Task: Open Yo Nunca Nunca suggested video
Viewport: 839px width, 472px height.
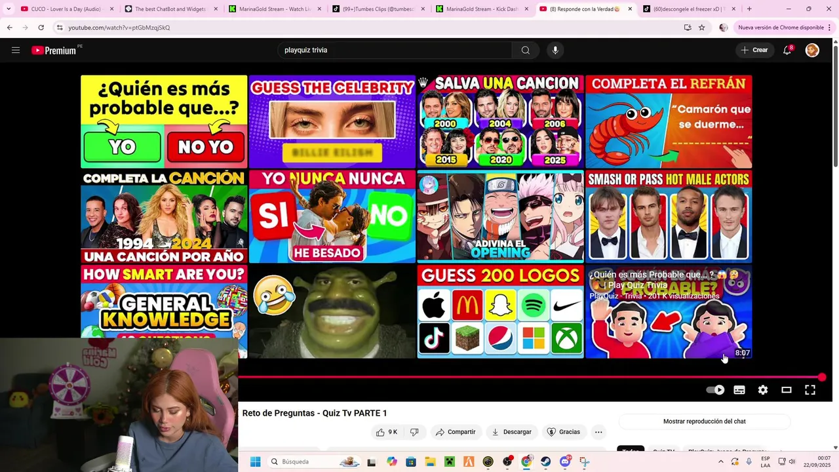Action: point(332,216)
